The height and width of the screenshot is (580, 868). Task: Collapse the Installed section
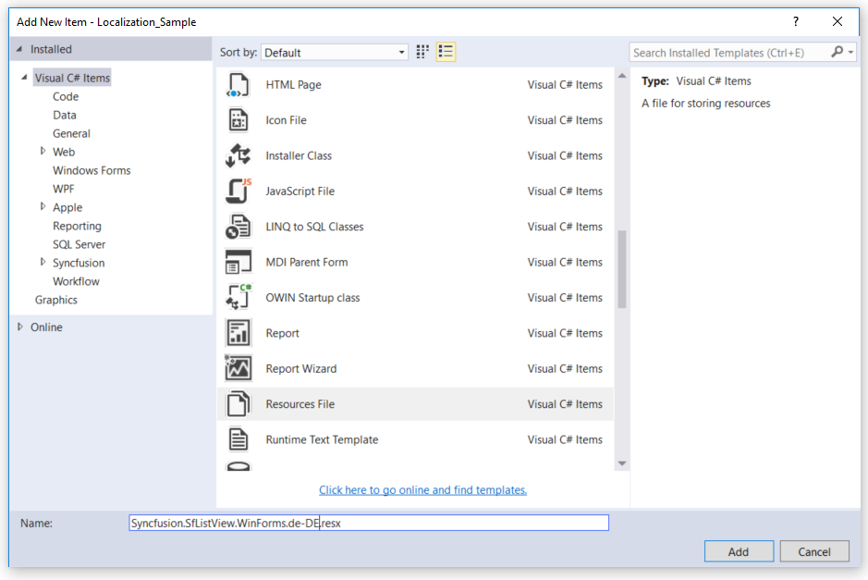[19, 49]
